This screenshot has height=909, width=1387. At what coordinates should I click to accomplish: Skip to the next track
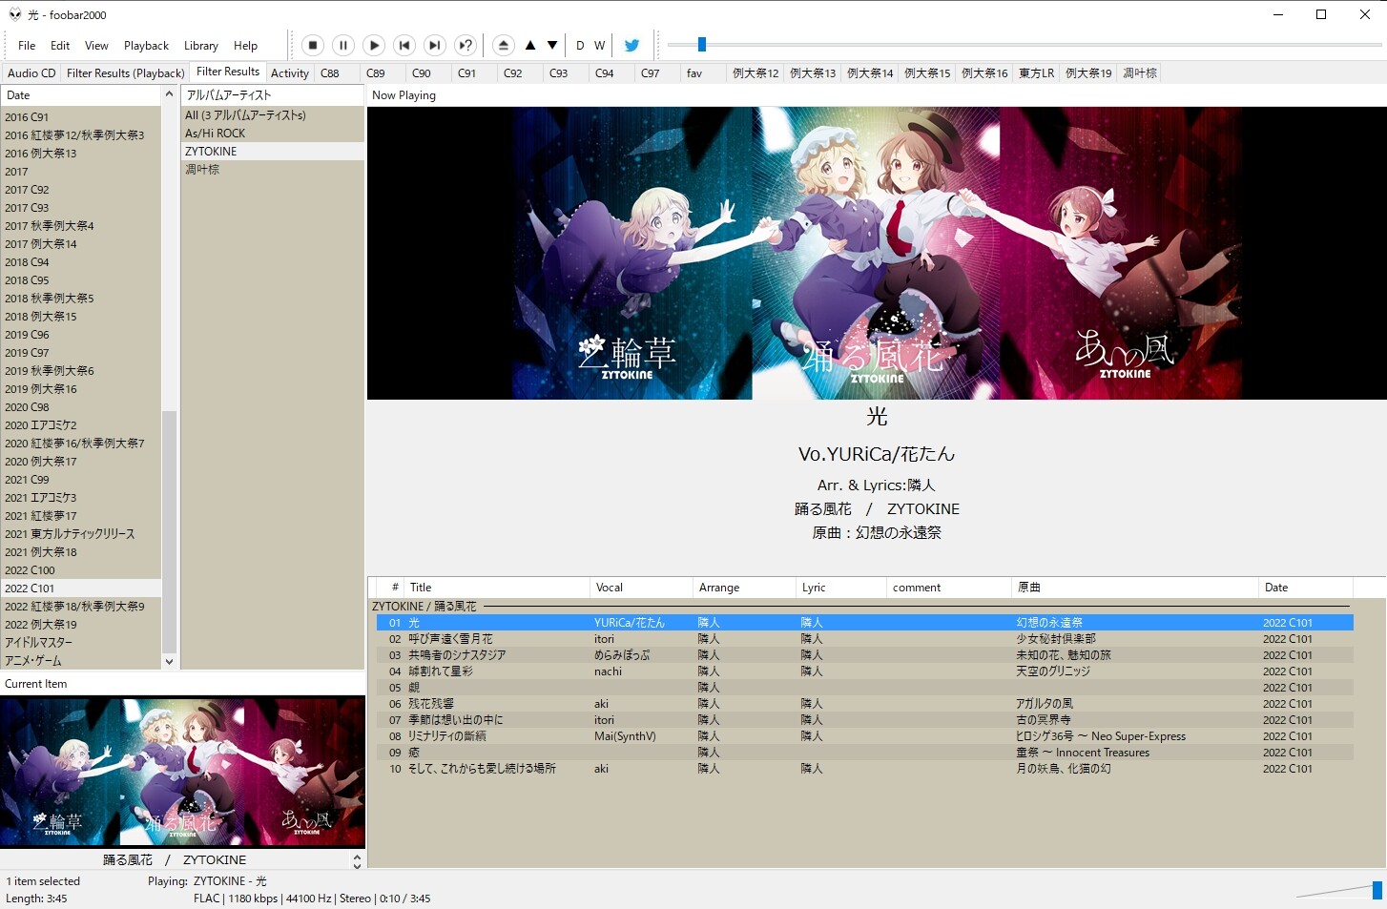click(435, 45)
